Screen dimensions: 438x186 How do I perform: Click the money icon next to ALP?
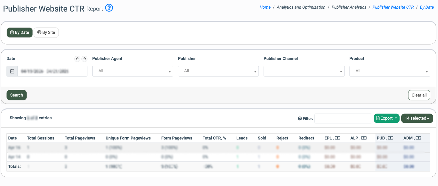[x=364, y=138]
